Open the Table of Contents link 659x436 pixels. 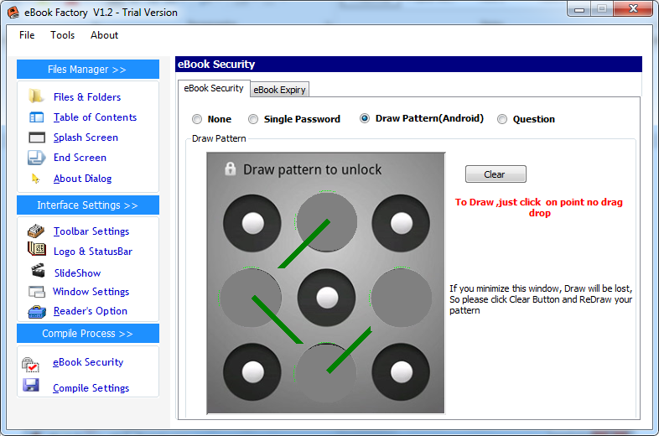click(x=95, y=117)
